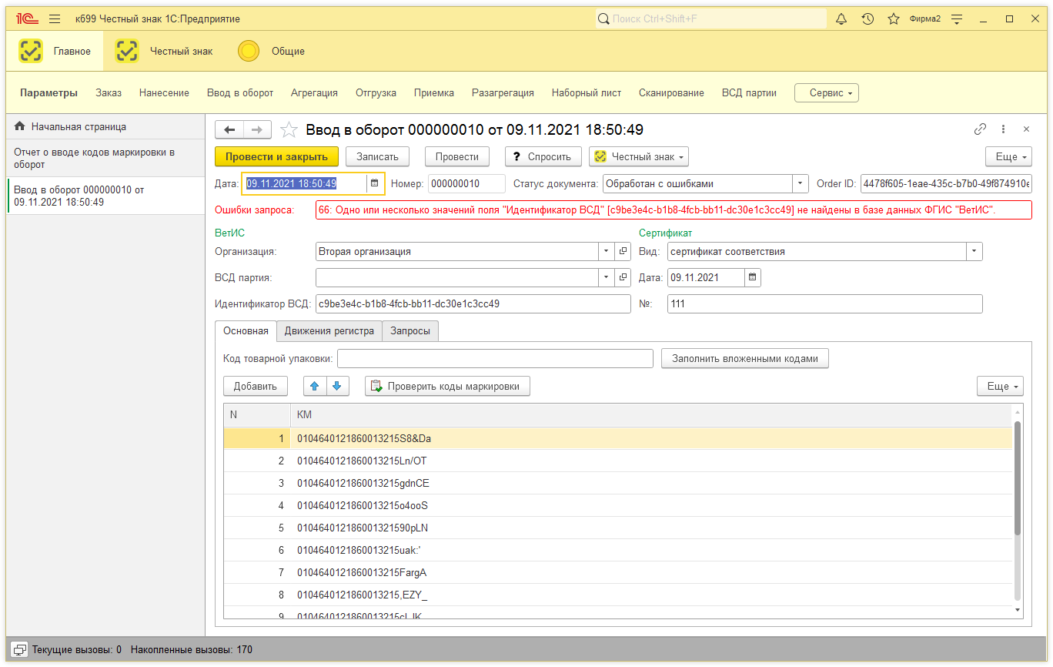Open Наборный лист menu item
Viewport: 1053px width, 667px height.
click(587, 92)
